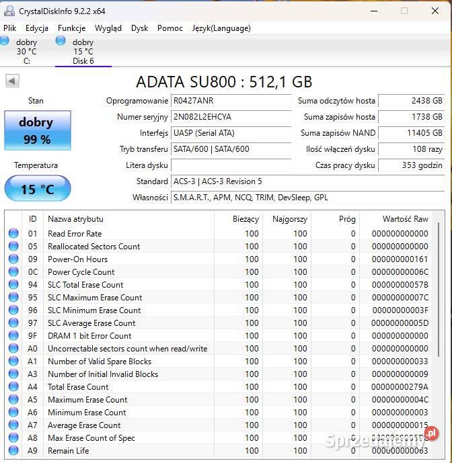Click the transfer mode field SATA/600 | SATA/600
This screenshot has height=463, width=452.
231,149
